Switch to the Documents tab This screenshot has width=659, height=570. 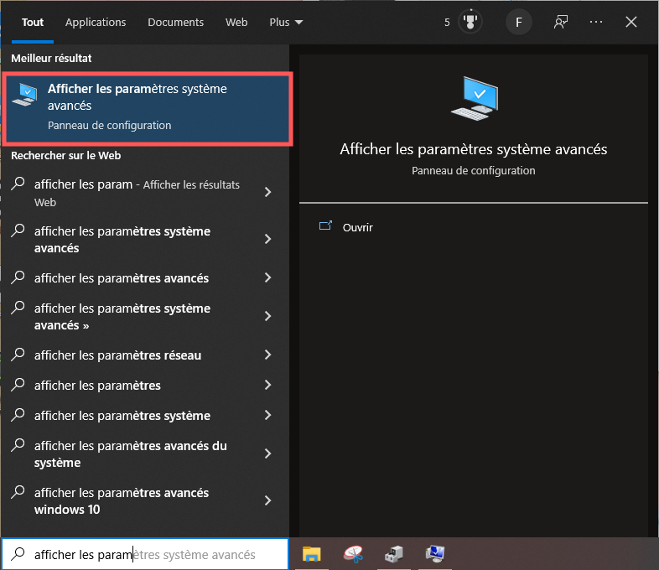click(176, 23)
